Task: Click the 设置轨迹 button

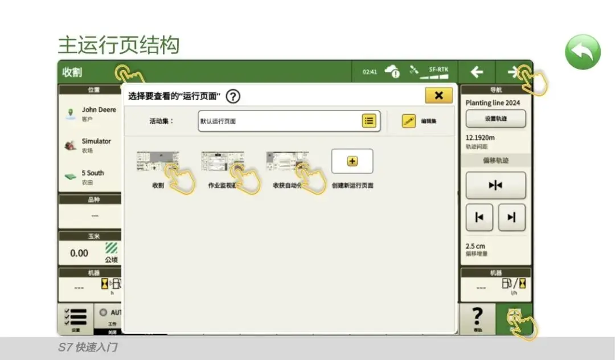Action: point(495,119)
